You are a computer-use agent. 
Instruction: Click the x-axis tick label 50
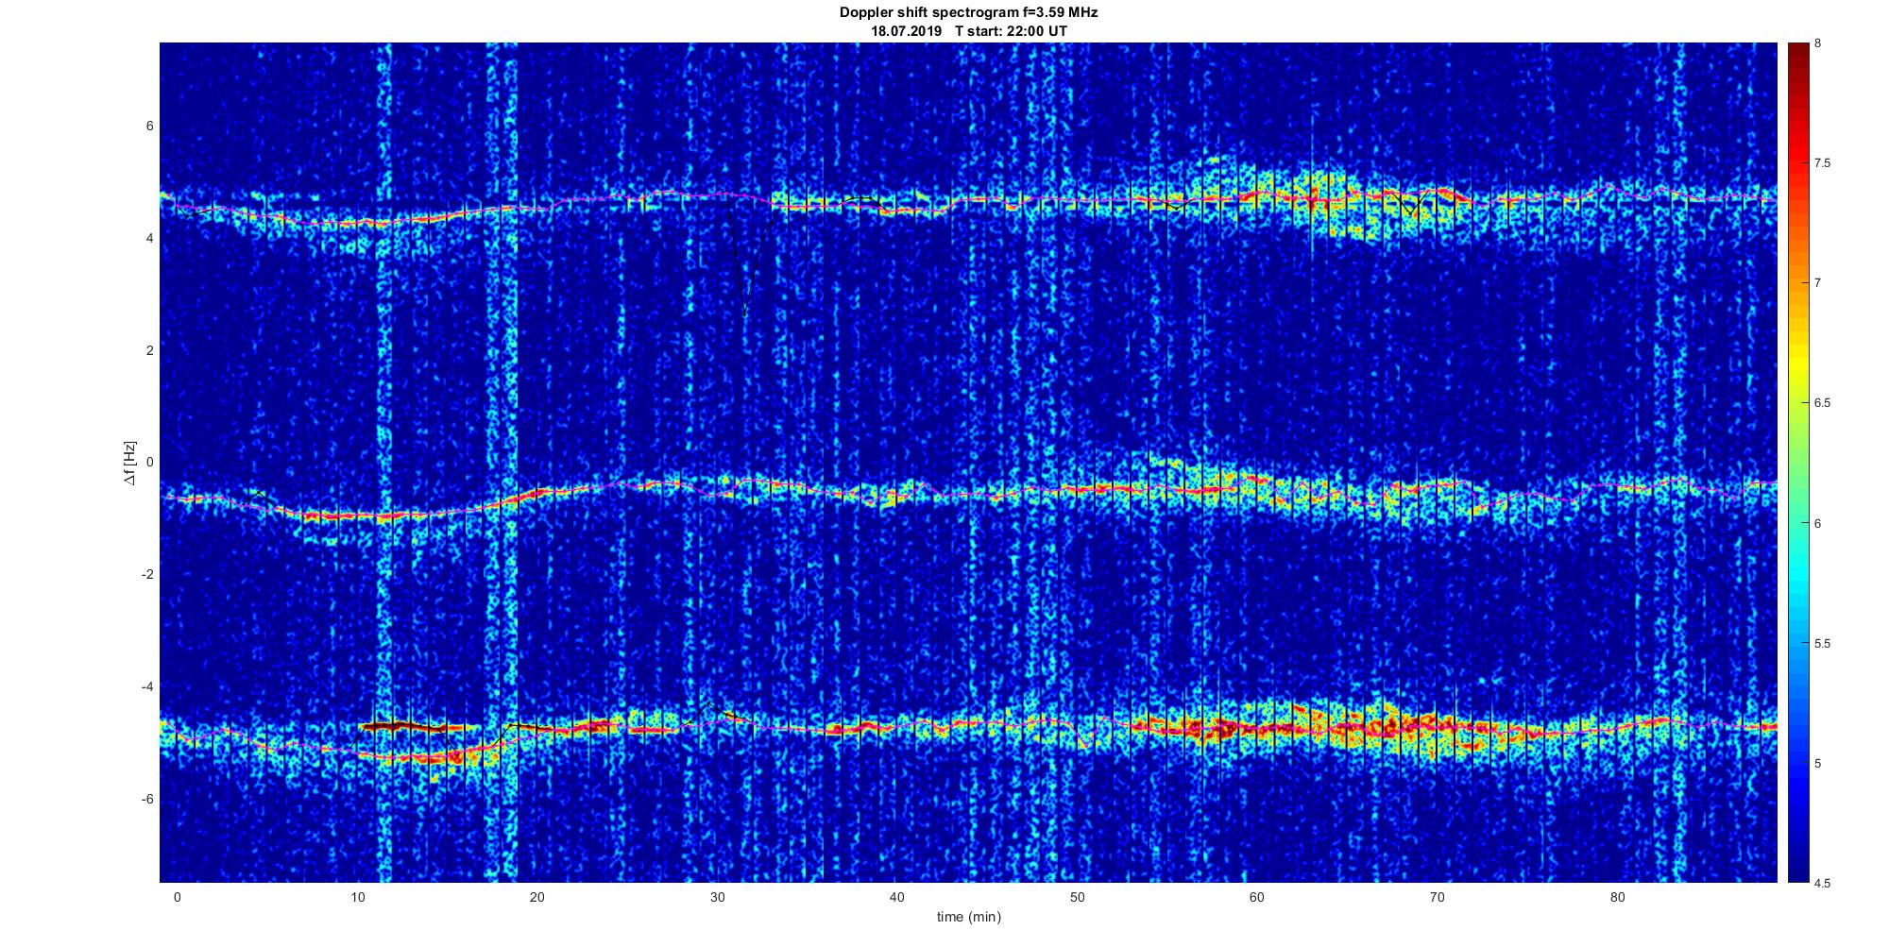(x=1077, y=897)
